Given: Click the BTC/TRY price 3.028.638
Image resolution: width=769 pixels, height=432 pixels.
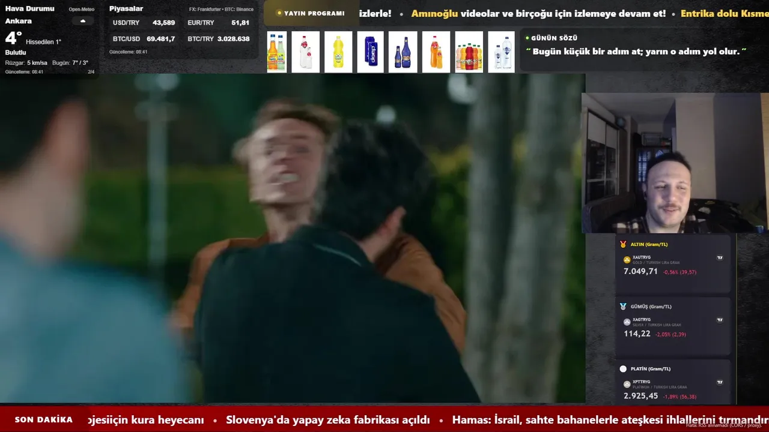Looking at the screenshot, I should (234, 39).
